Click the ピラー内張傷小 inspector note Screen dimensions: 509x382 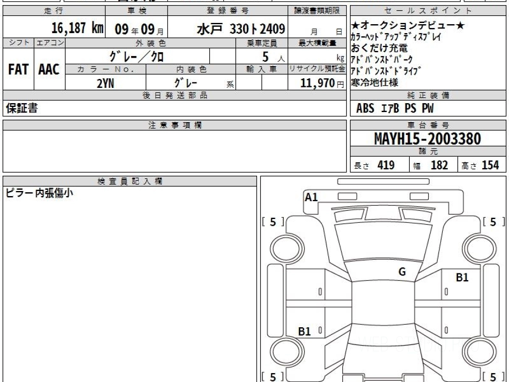(x=39, y=193)
